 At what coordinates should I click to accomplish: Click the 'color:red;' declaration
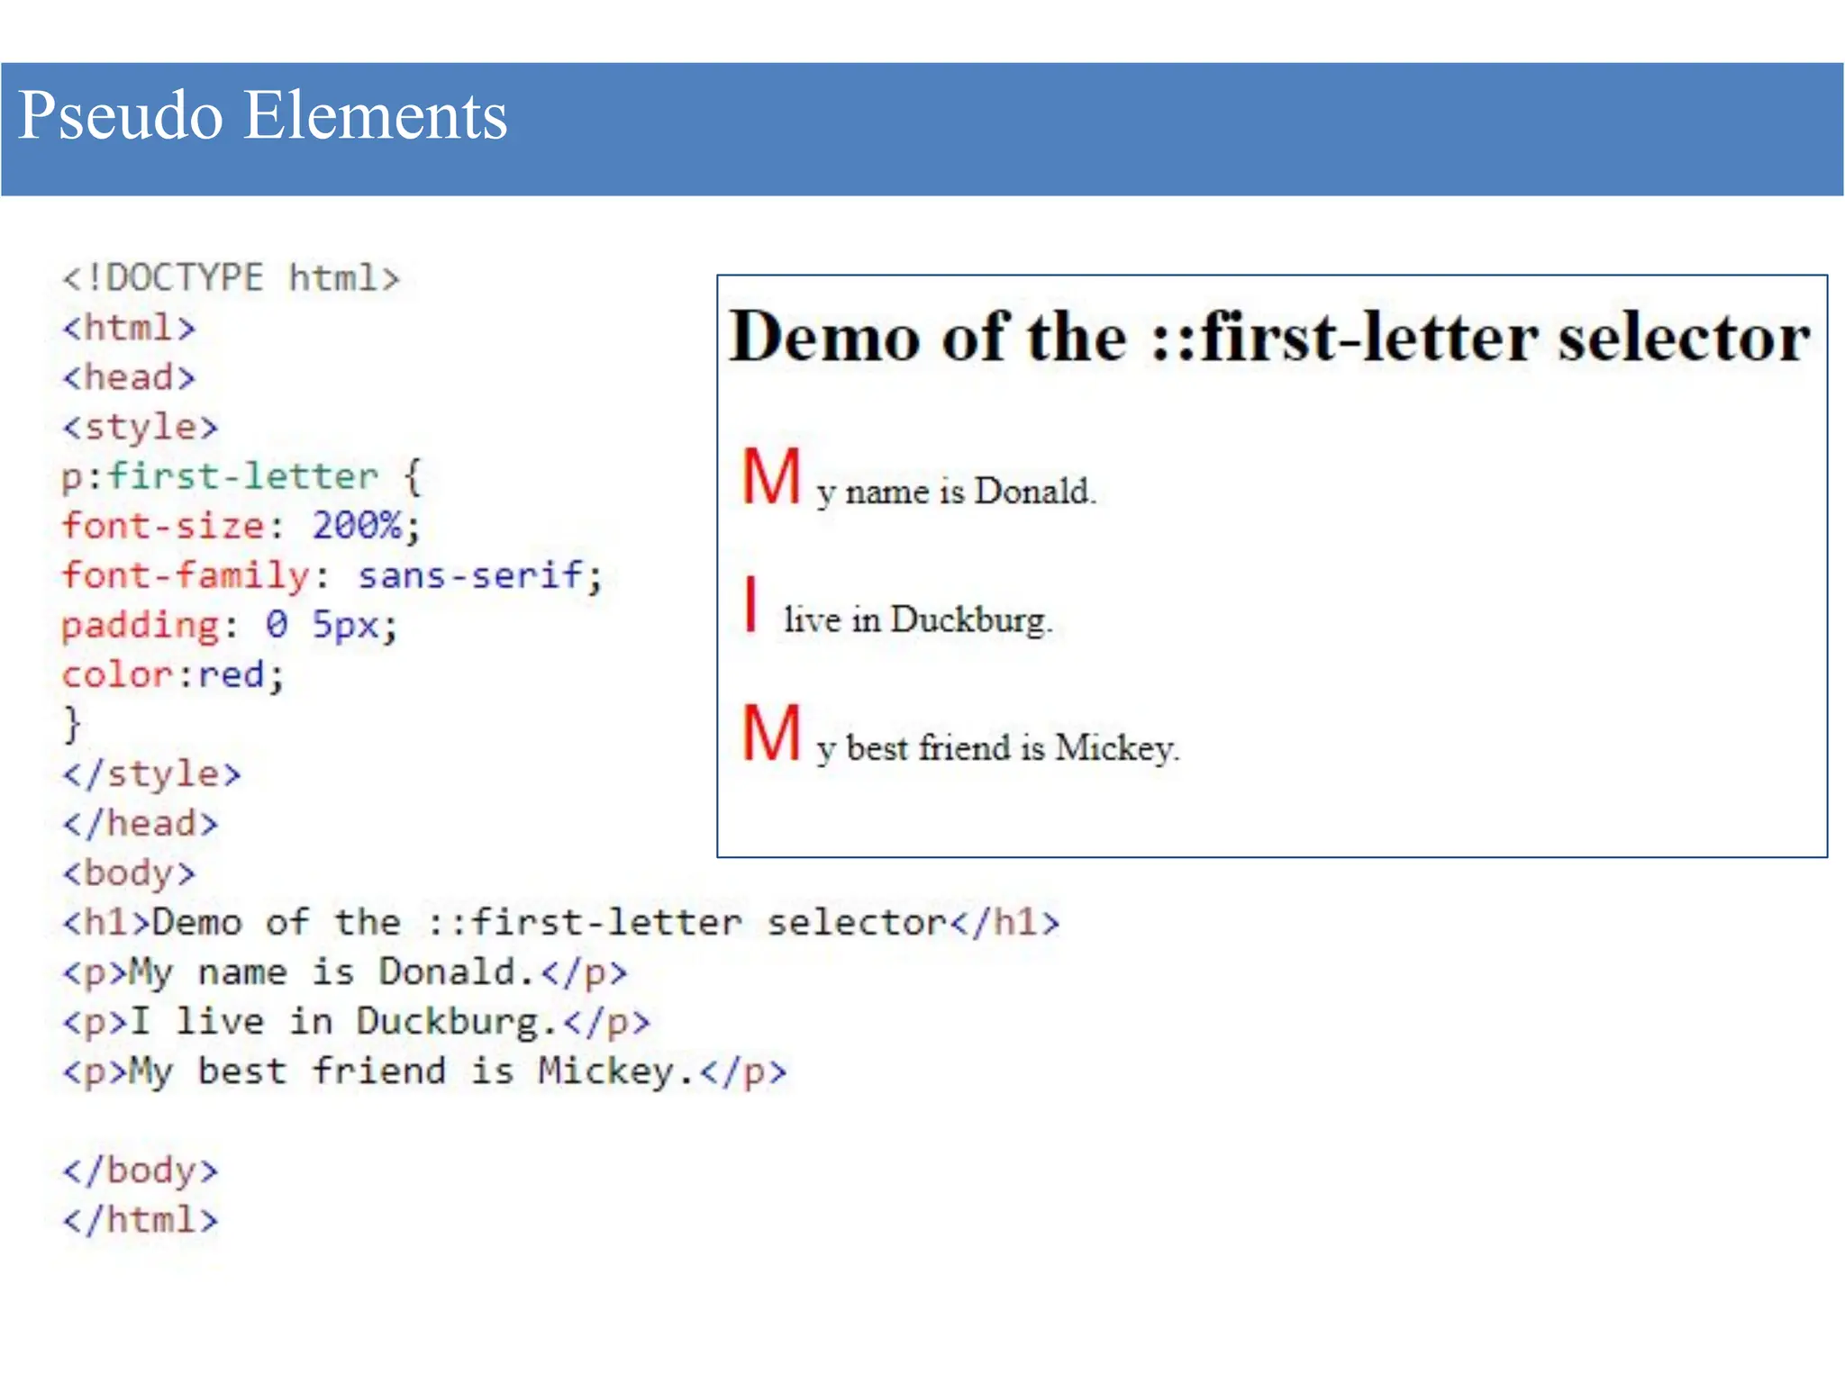tap(173, 674)
